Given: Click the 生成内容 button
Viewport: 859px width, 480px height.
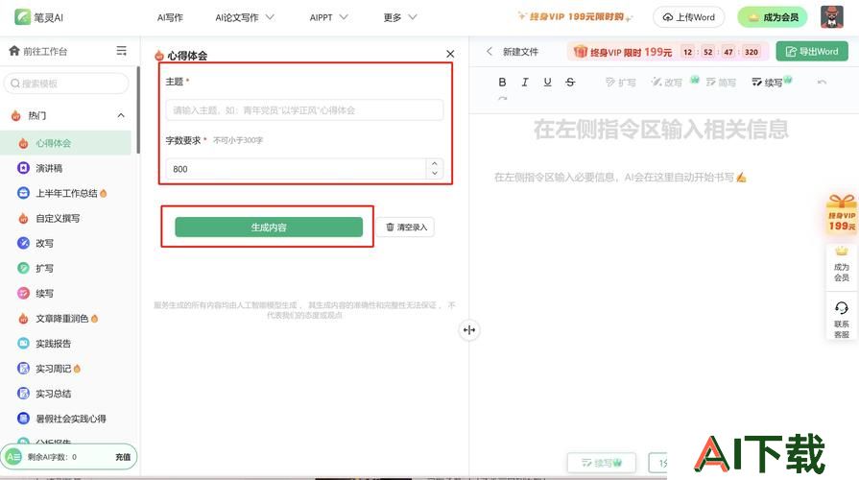Looking at the screenshot, I should click(269, 227).
